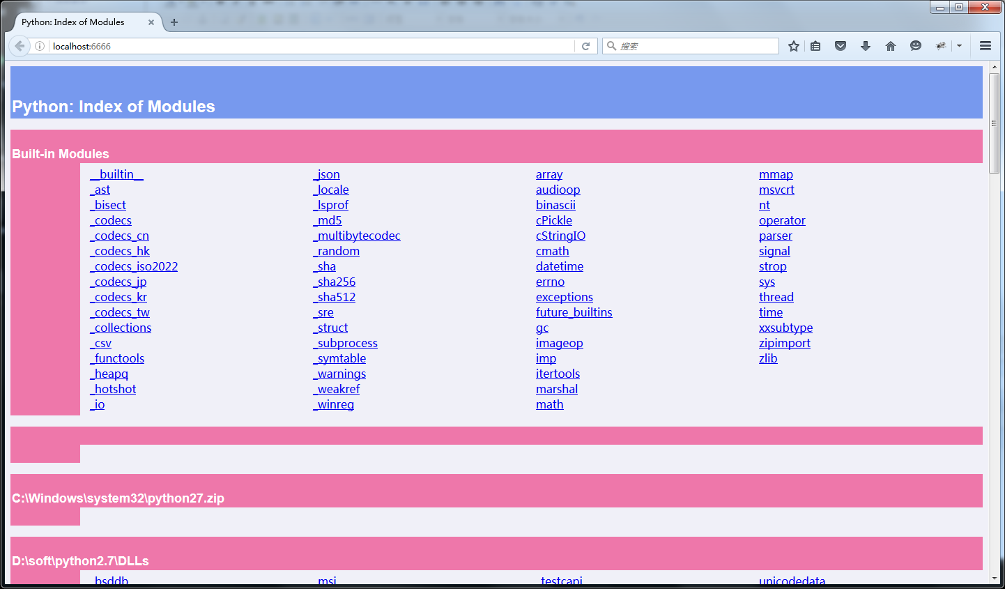Click the scrollbar down arrow
This screenshot has height=589, width=1005.
[x=995, y=578]
